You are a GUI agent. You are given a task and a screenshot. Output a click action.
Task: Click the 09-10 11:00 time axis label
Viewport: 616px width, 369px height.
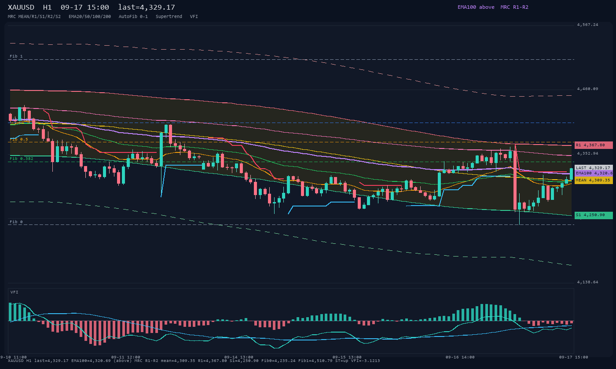click(13, 357)
